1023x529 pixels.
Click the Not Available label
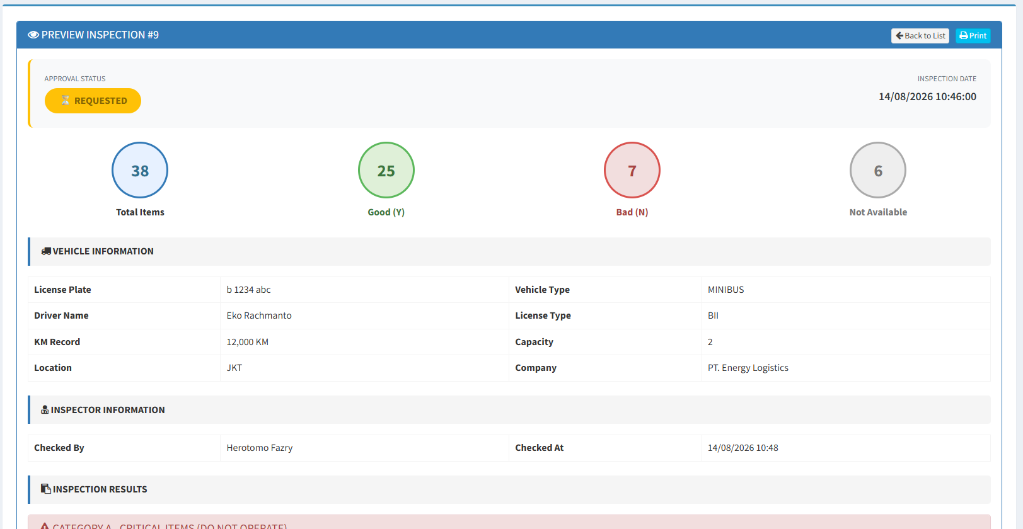click(x=878, y=212)
